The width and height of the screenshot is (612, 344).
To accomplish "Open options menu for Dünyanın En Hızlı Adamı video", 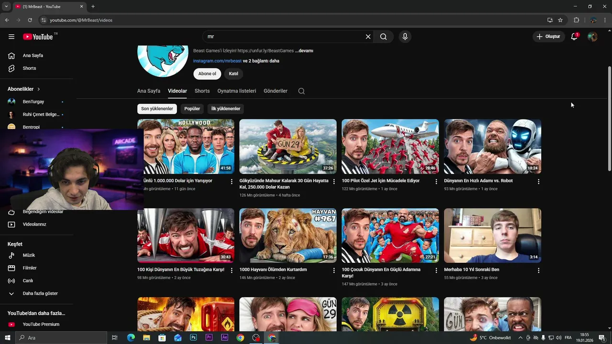I will point(538,182).
